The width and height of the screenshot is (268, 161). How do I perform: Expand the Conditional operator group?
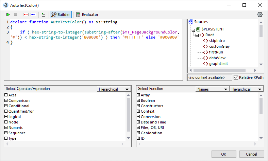click(x=6, y=106)
